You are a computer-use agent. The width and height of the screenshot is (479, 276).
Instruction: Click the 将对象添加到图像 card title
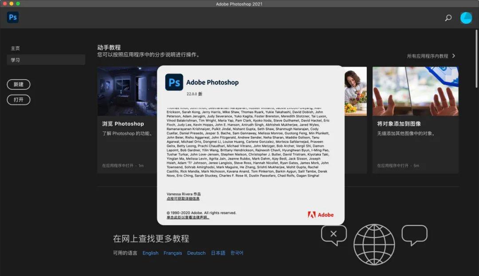click(x=399, y=124)
